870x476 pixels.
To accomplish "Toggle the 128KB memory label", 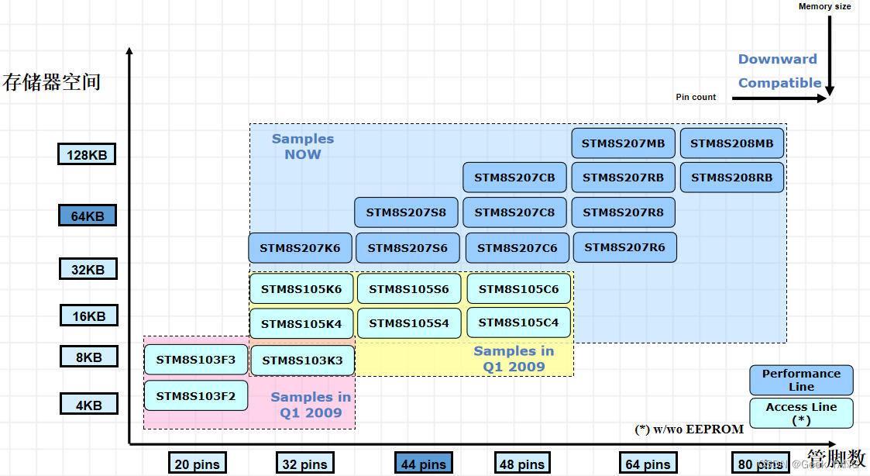I will (86, 153).
